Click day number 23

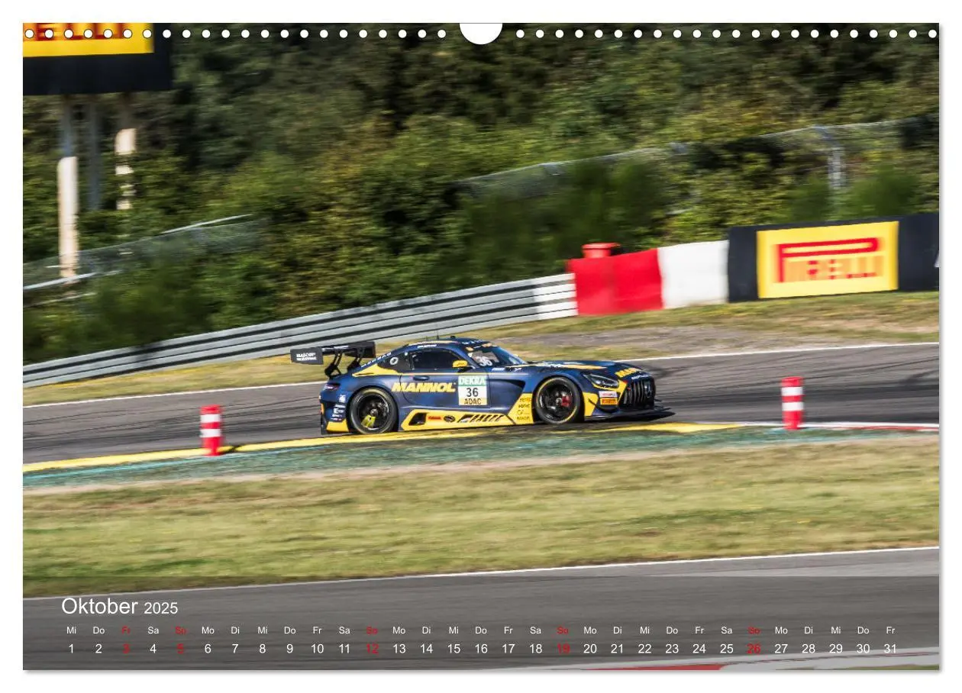pyautogui.click(x=672, y=649)
